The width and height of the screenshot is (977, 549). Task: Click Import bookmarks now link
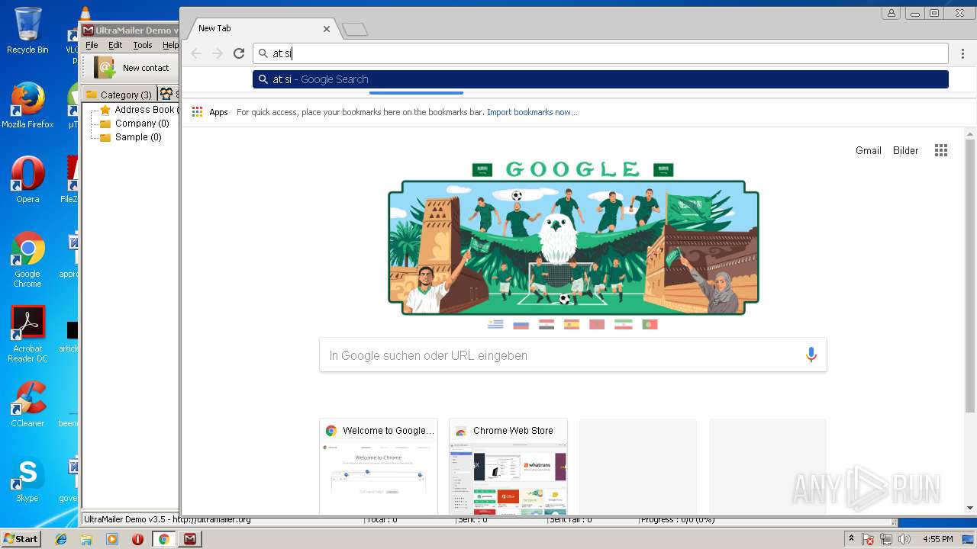(532, 112)
